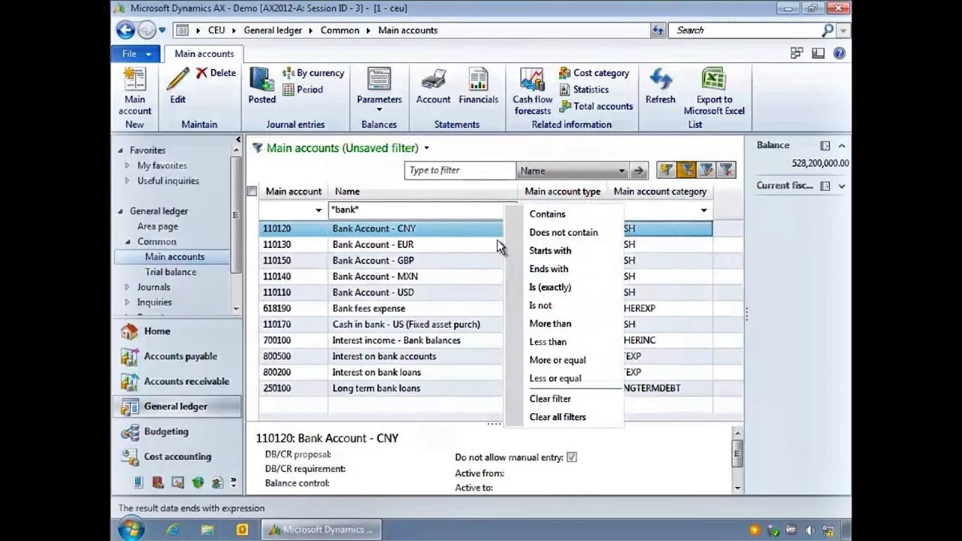Open Cash flow forecasts

click(x=532, y=91)
